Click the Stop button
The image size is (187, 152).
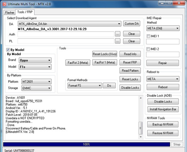point(177,144)
